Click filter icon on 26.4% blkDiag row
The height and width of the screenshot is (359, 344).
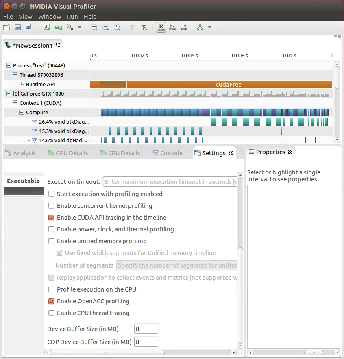[34, 122]
